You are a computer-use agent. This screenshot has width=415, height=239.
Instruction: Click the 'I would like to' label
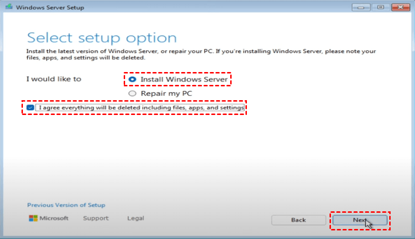[x=53, y=79]
